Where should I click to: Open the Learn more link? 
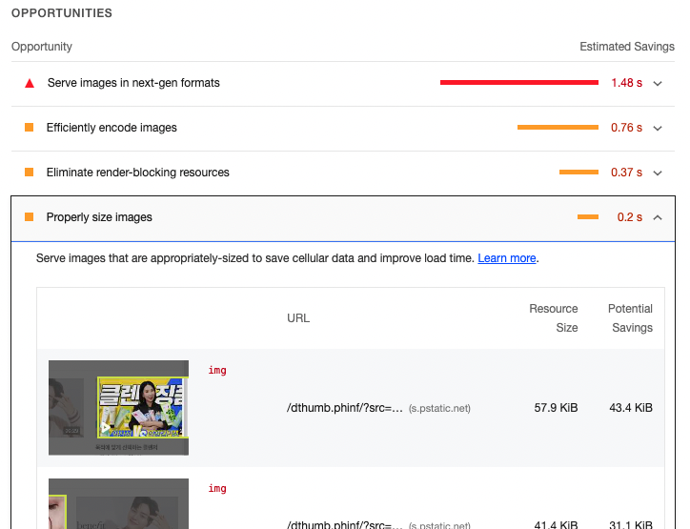tap(506, 258)
